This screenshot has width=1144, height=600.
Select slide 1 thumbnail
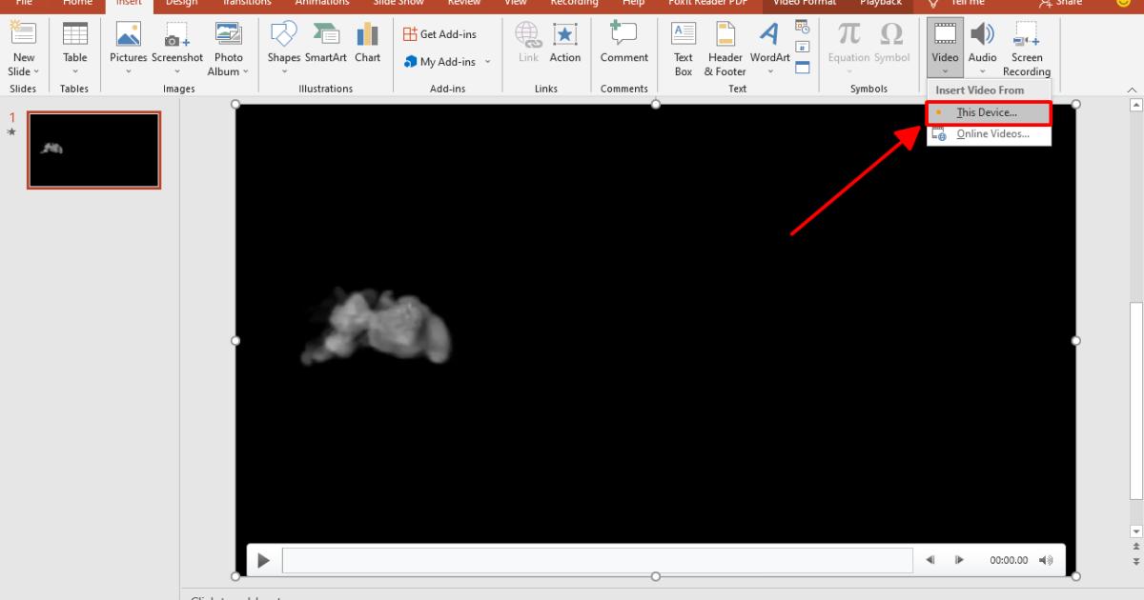pos(93,150)
